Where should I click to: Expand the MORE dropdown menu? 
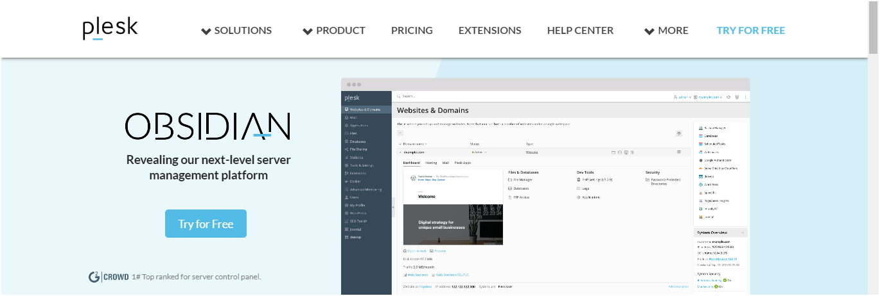[666, 30]
